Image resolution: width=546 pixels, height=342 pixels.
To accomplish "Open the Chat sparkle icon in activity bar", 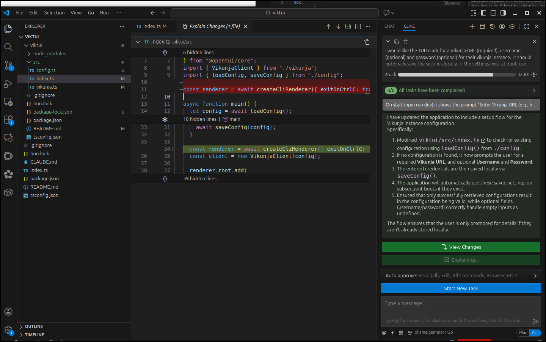I will coord(8,138).
